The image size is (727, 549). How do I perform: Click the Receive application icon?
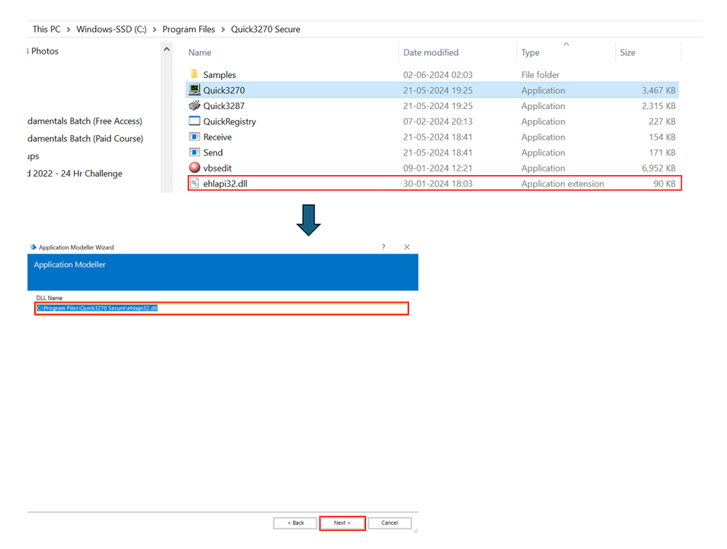click(194, 137)
